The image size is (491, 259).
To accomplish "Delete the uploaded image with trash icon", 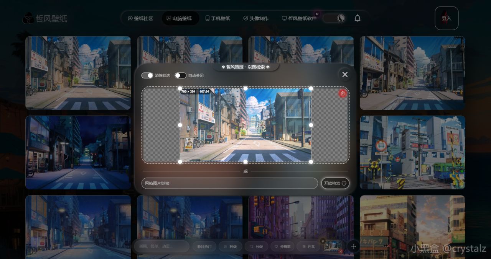I will (x=343, y=93).
